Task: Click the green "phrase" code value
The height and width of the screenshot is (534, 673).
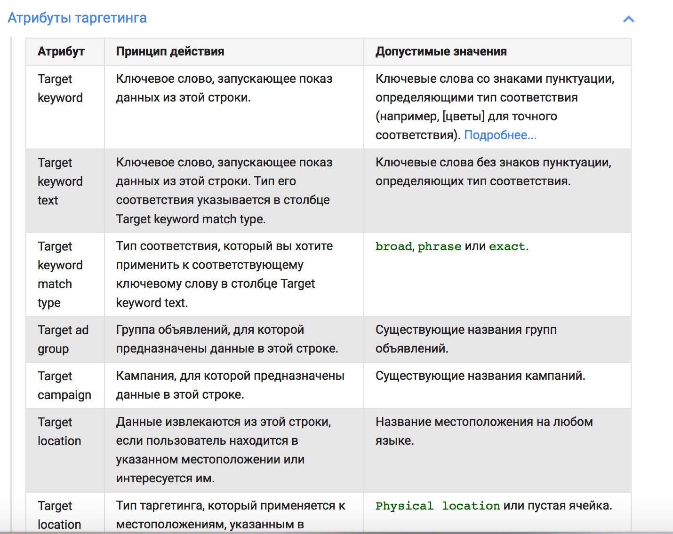Action: point(439,246)
